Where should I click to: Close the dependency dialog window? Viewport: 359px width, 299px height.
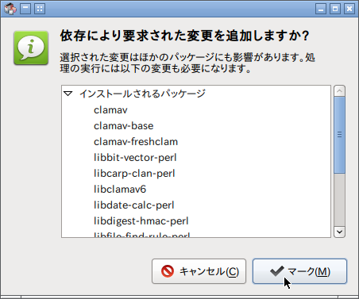tap(349, 9)
